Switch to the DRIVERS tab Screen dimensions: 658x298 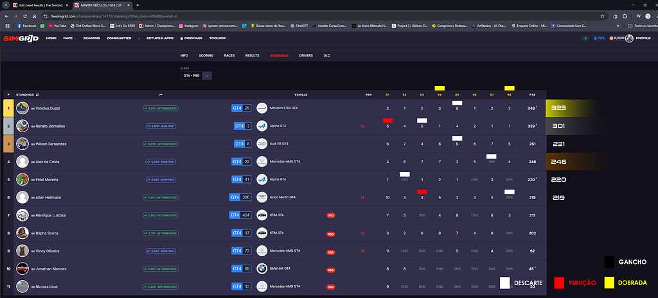306,55
